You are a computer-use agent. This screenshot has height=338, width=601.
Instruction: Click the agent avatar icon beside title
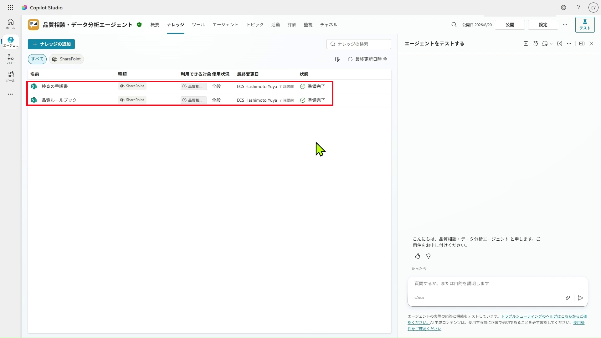pos(33,25)
